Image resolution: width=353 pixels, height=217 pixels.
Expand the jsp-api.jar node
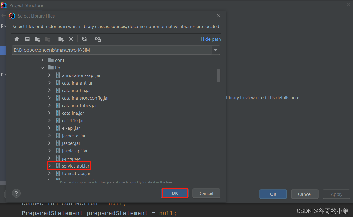[x=49, y=158]
